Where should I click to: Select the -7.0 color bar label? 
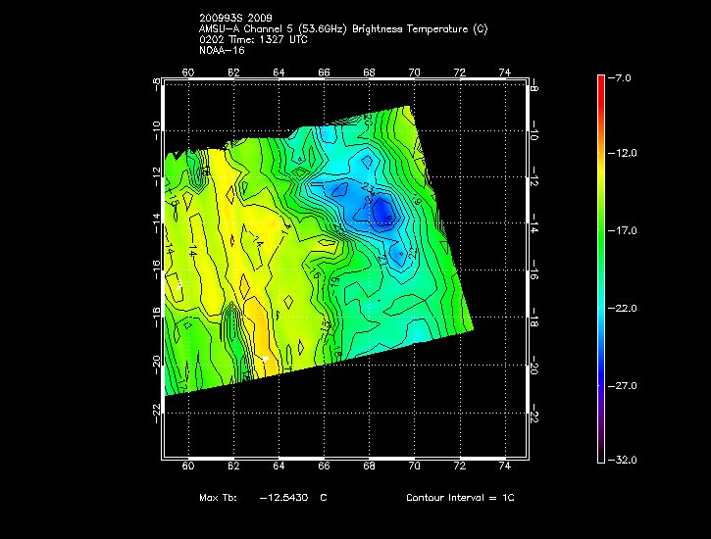click(x=623, y=76)
